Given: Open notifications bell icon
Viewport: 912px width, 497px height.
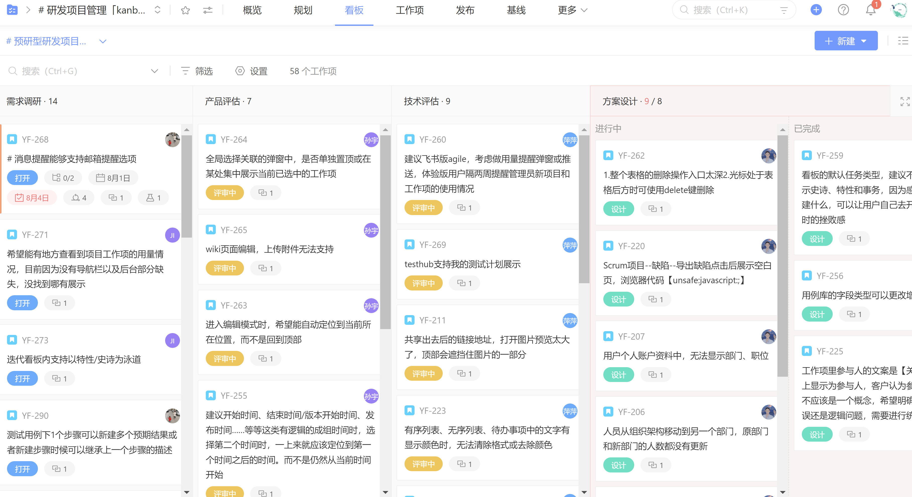Looking at the screenshot, I should tap(871, 10).
